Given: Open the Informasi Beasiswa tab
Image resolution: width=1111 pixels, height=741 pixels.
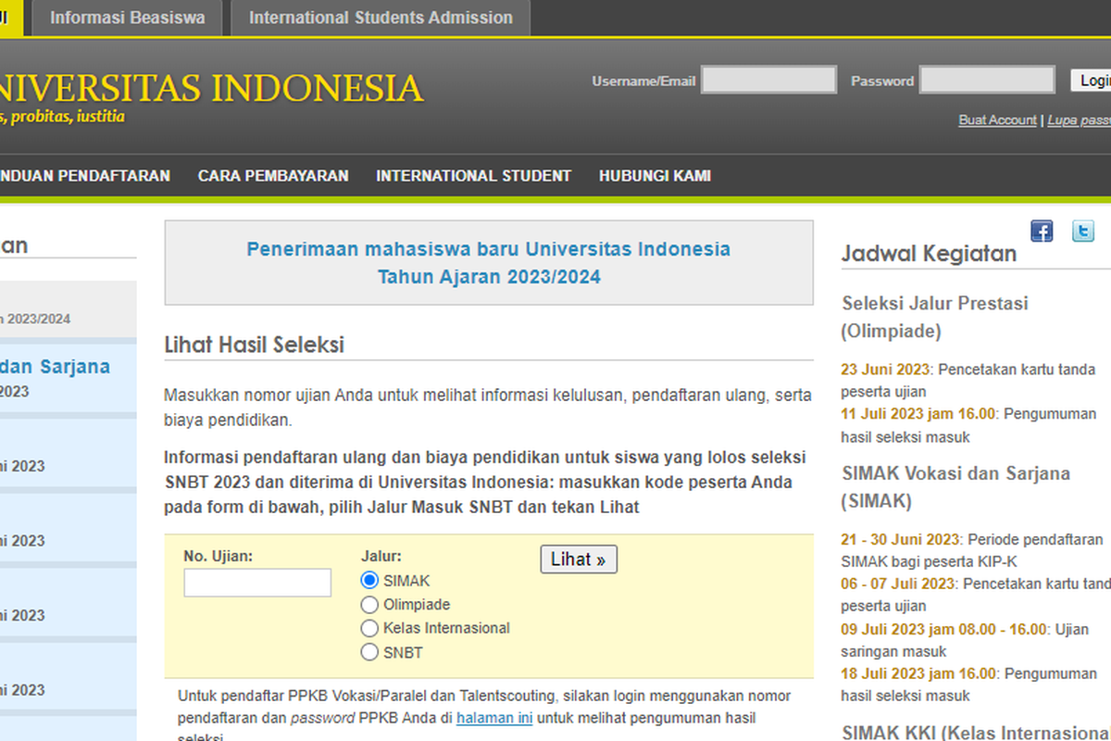Looking at the screenshot, I should (127, 17).
